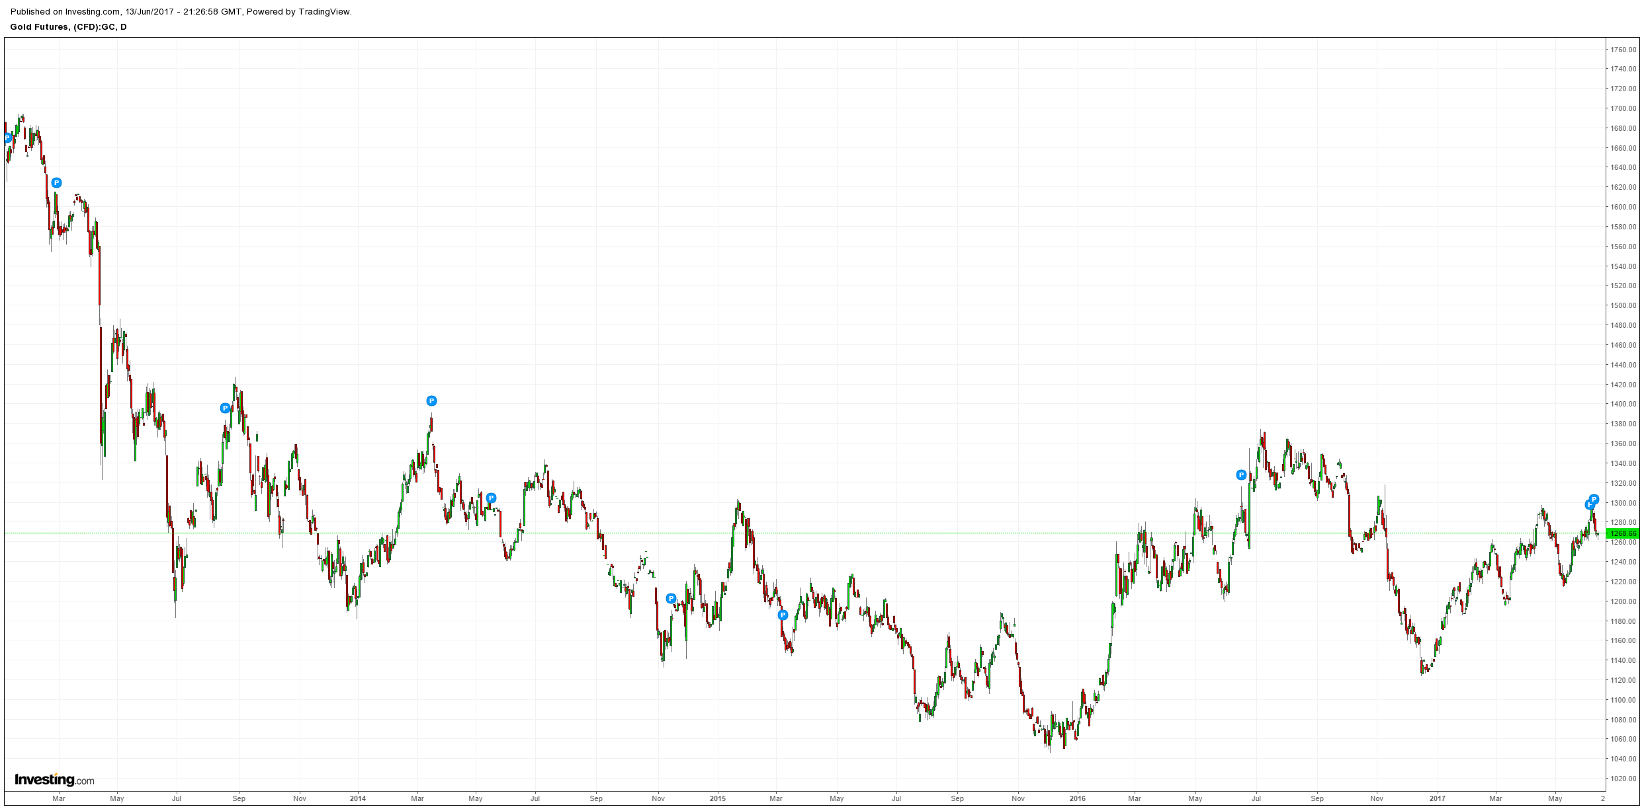The image size is (1644, 807).
Task: Click the P marker beside the June 2016 rally
Action: (1241, 475)
